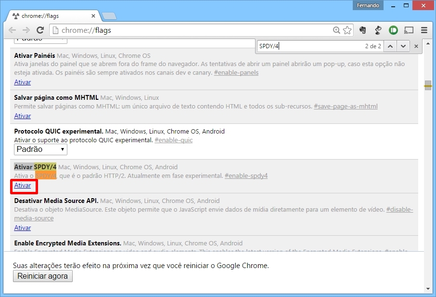Focus the find box containing SPDY/4

310,46
